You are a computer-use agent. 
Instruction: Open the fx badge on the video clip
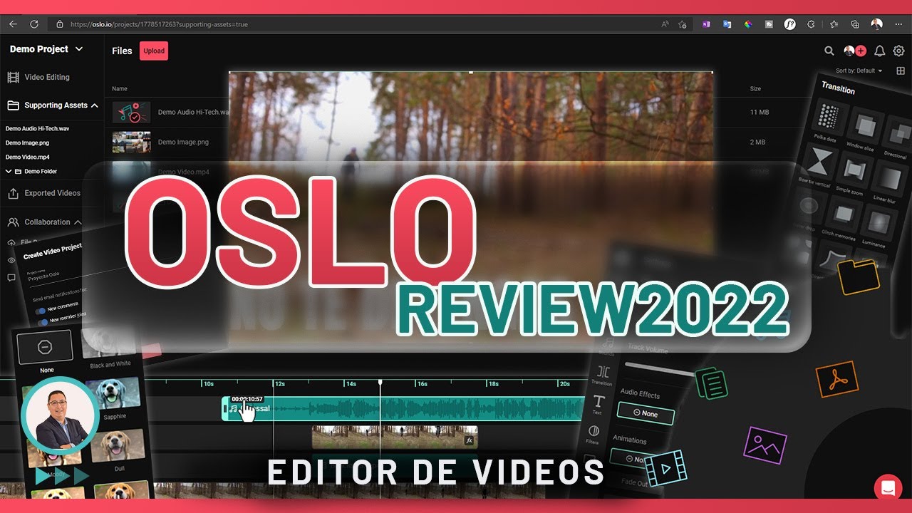469,440
